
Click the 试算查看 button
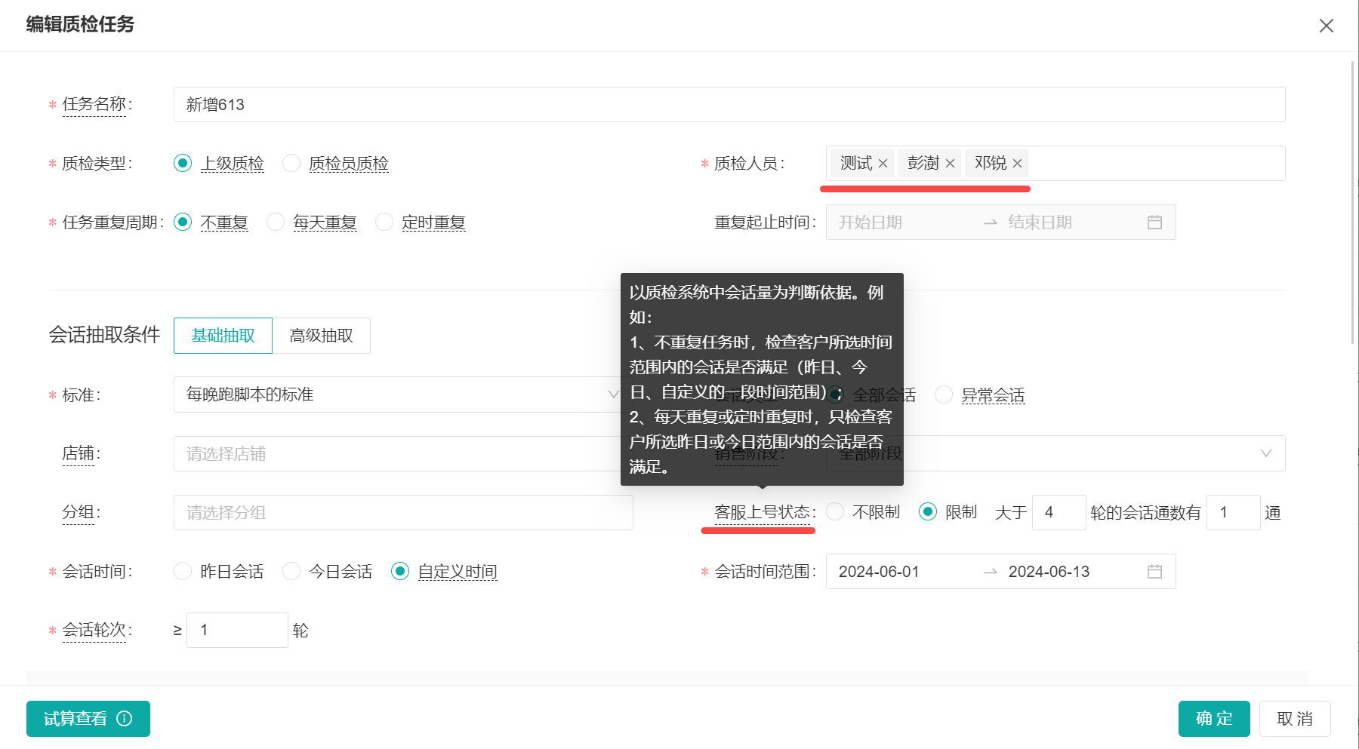88,719
